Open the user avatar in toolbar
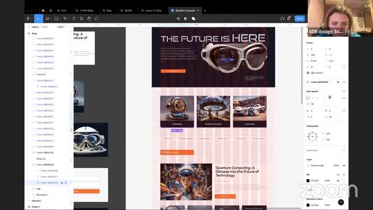 (290, 19)
